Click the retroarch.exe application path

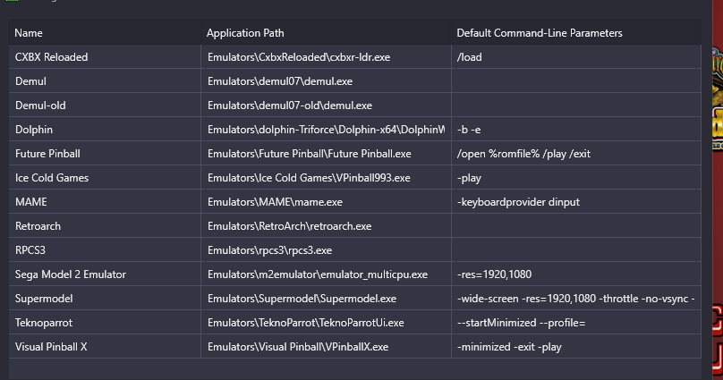tap(290, 226)
